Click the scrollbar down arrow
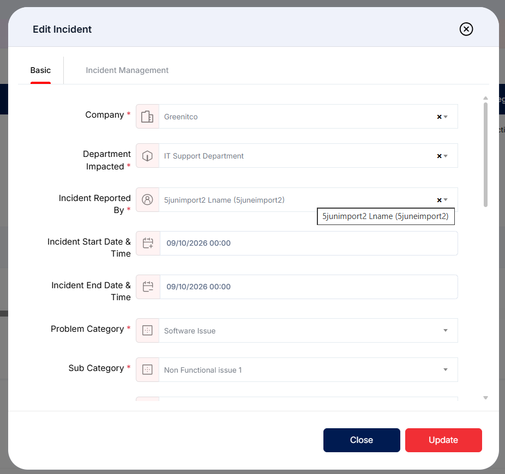 pyautogui.click(x=485, y=398)
